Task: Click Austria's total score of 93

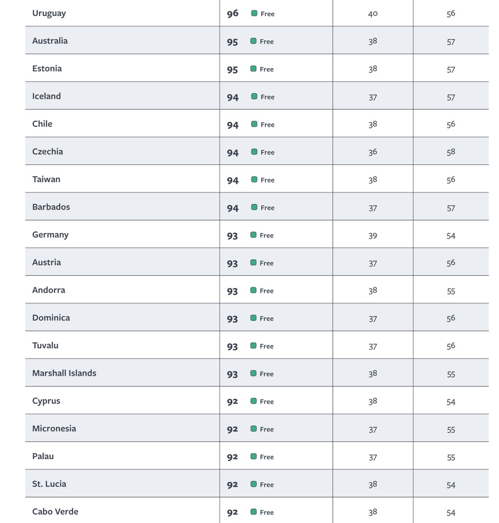Action: (233, 263)
